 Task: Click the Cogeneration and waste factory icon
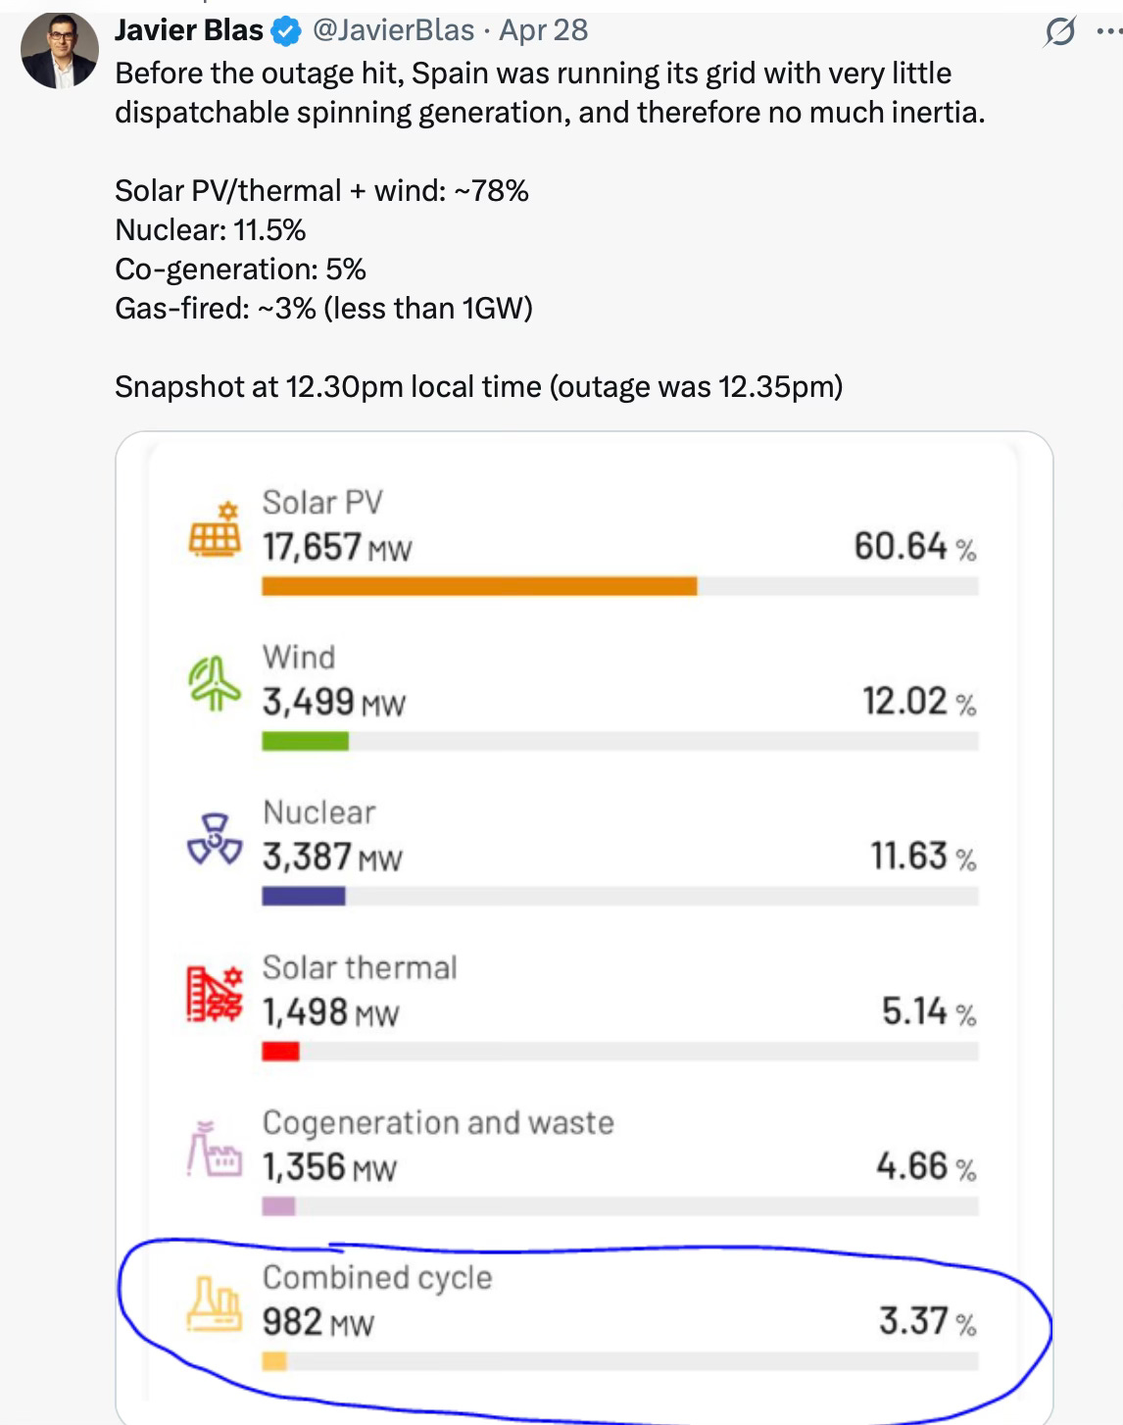point(215,1150)
